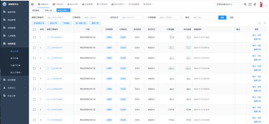The width and height of the screenshot is (269, 124).
Task: Collapse the sidebar with the menu fold icon
Action: coord(32,4)
